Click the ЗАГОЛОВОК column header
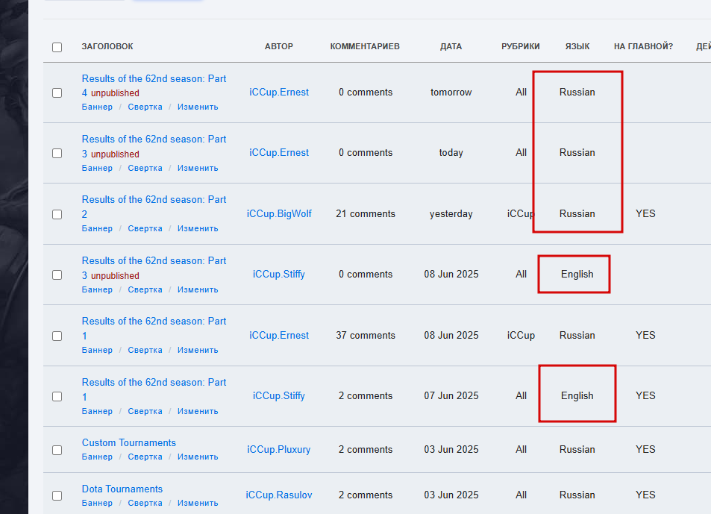711x514 pixels. tap(107, 46)
